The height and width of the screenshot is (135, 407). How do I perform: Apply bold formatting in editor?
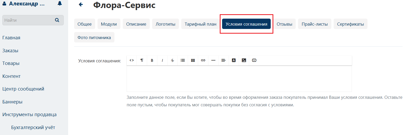click(x=152, y=60)
